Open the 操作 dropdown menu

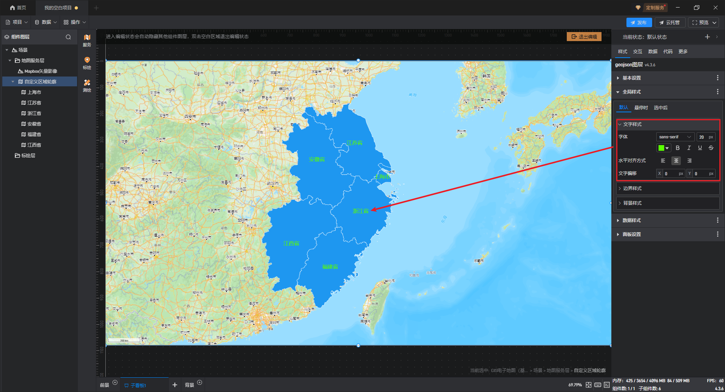click(x=75, y=22)
